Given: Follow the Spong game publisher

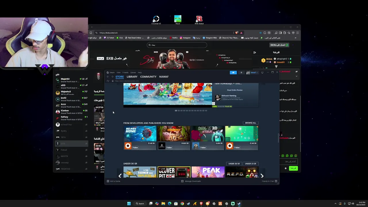Looking at the screenshot, I should click(237, 147).
